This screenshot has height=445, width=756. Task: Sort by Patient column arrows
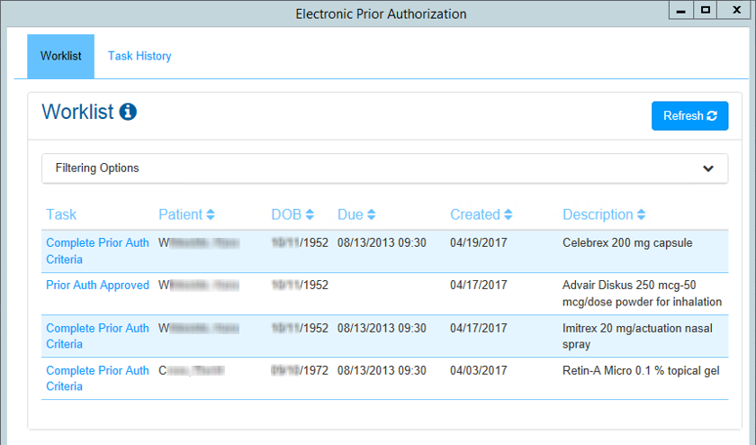(x=211, y=214)
